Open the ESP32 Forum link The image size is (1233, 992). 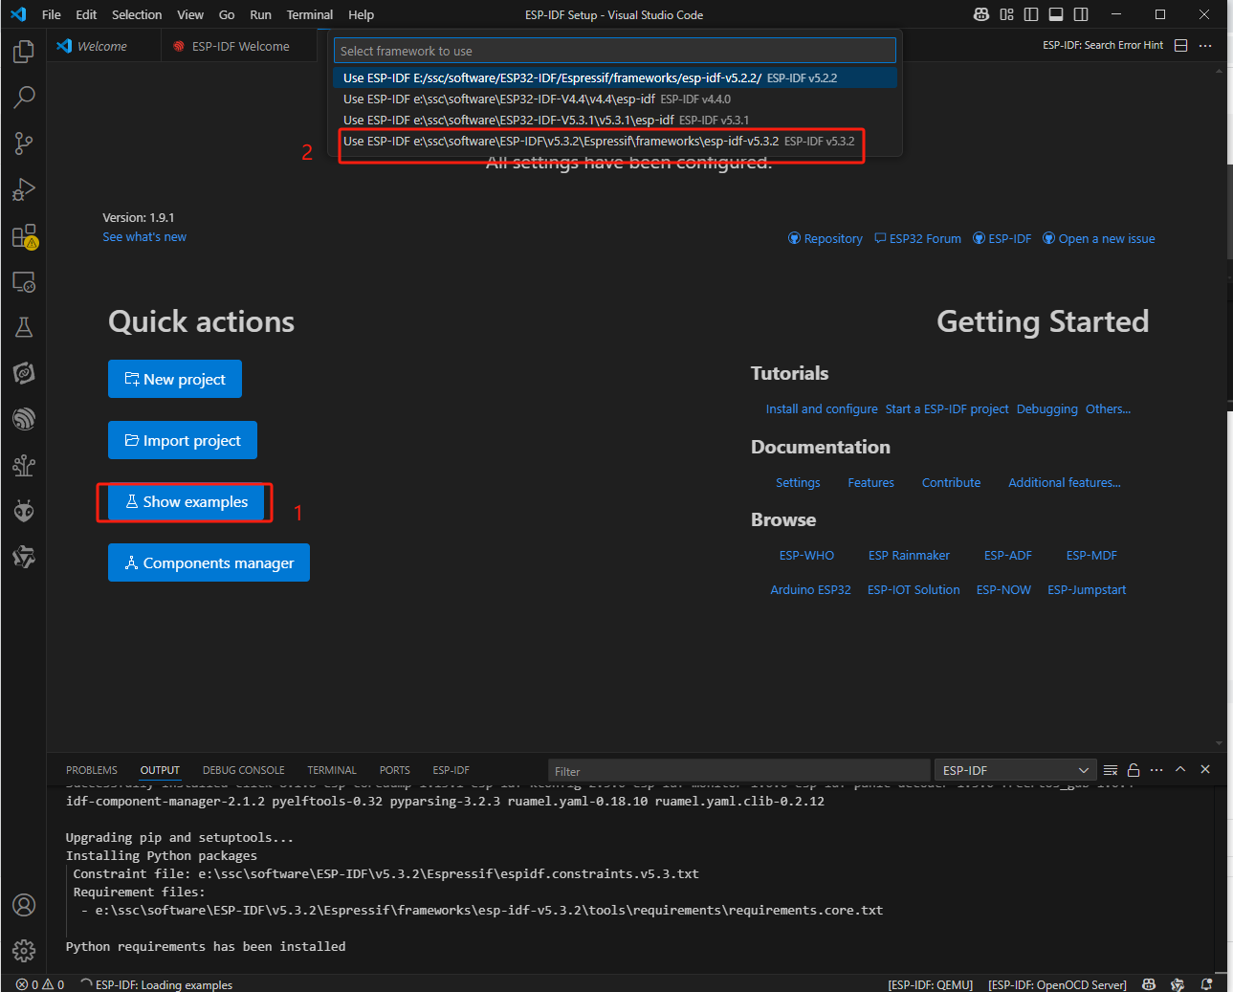click(x=917, y=238)
